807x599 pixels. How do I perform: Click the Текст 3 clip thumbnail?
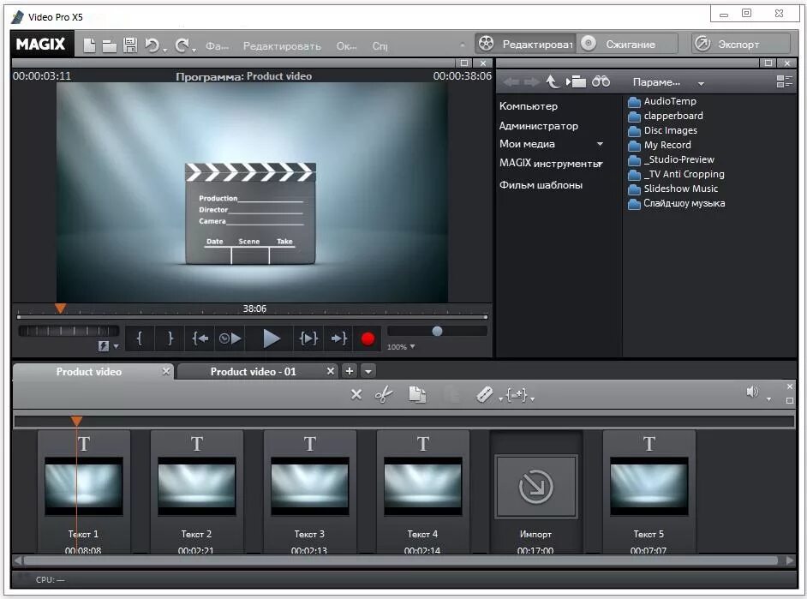point(309,484)
